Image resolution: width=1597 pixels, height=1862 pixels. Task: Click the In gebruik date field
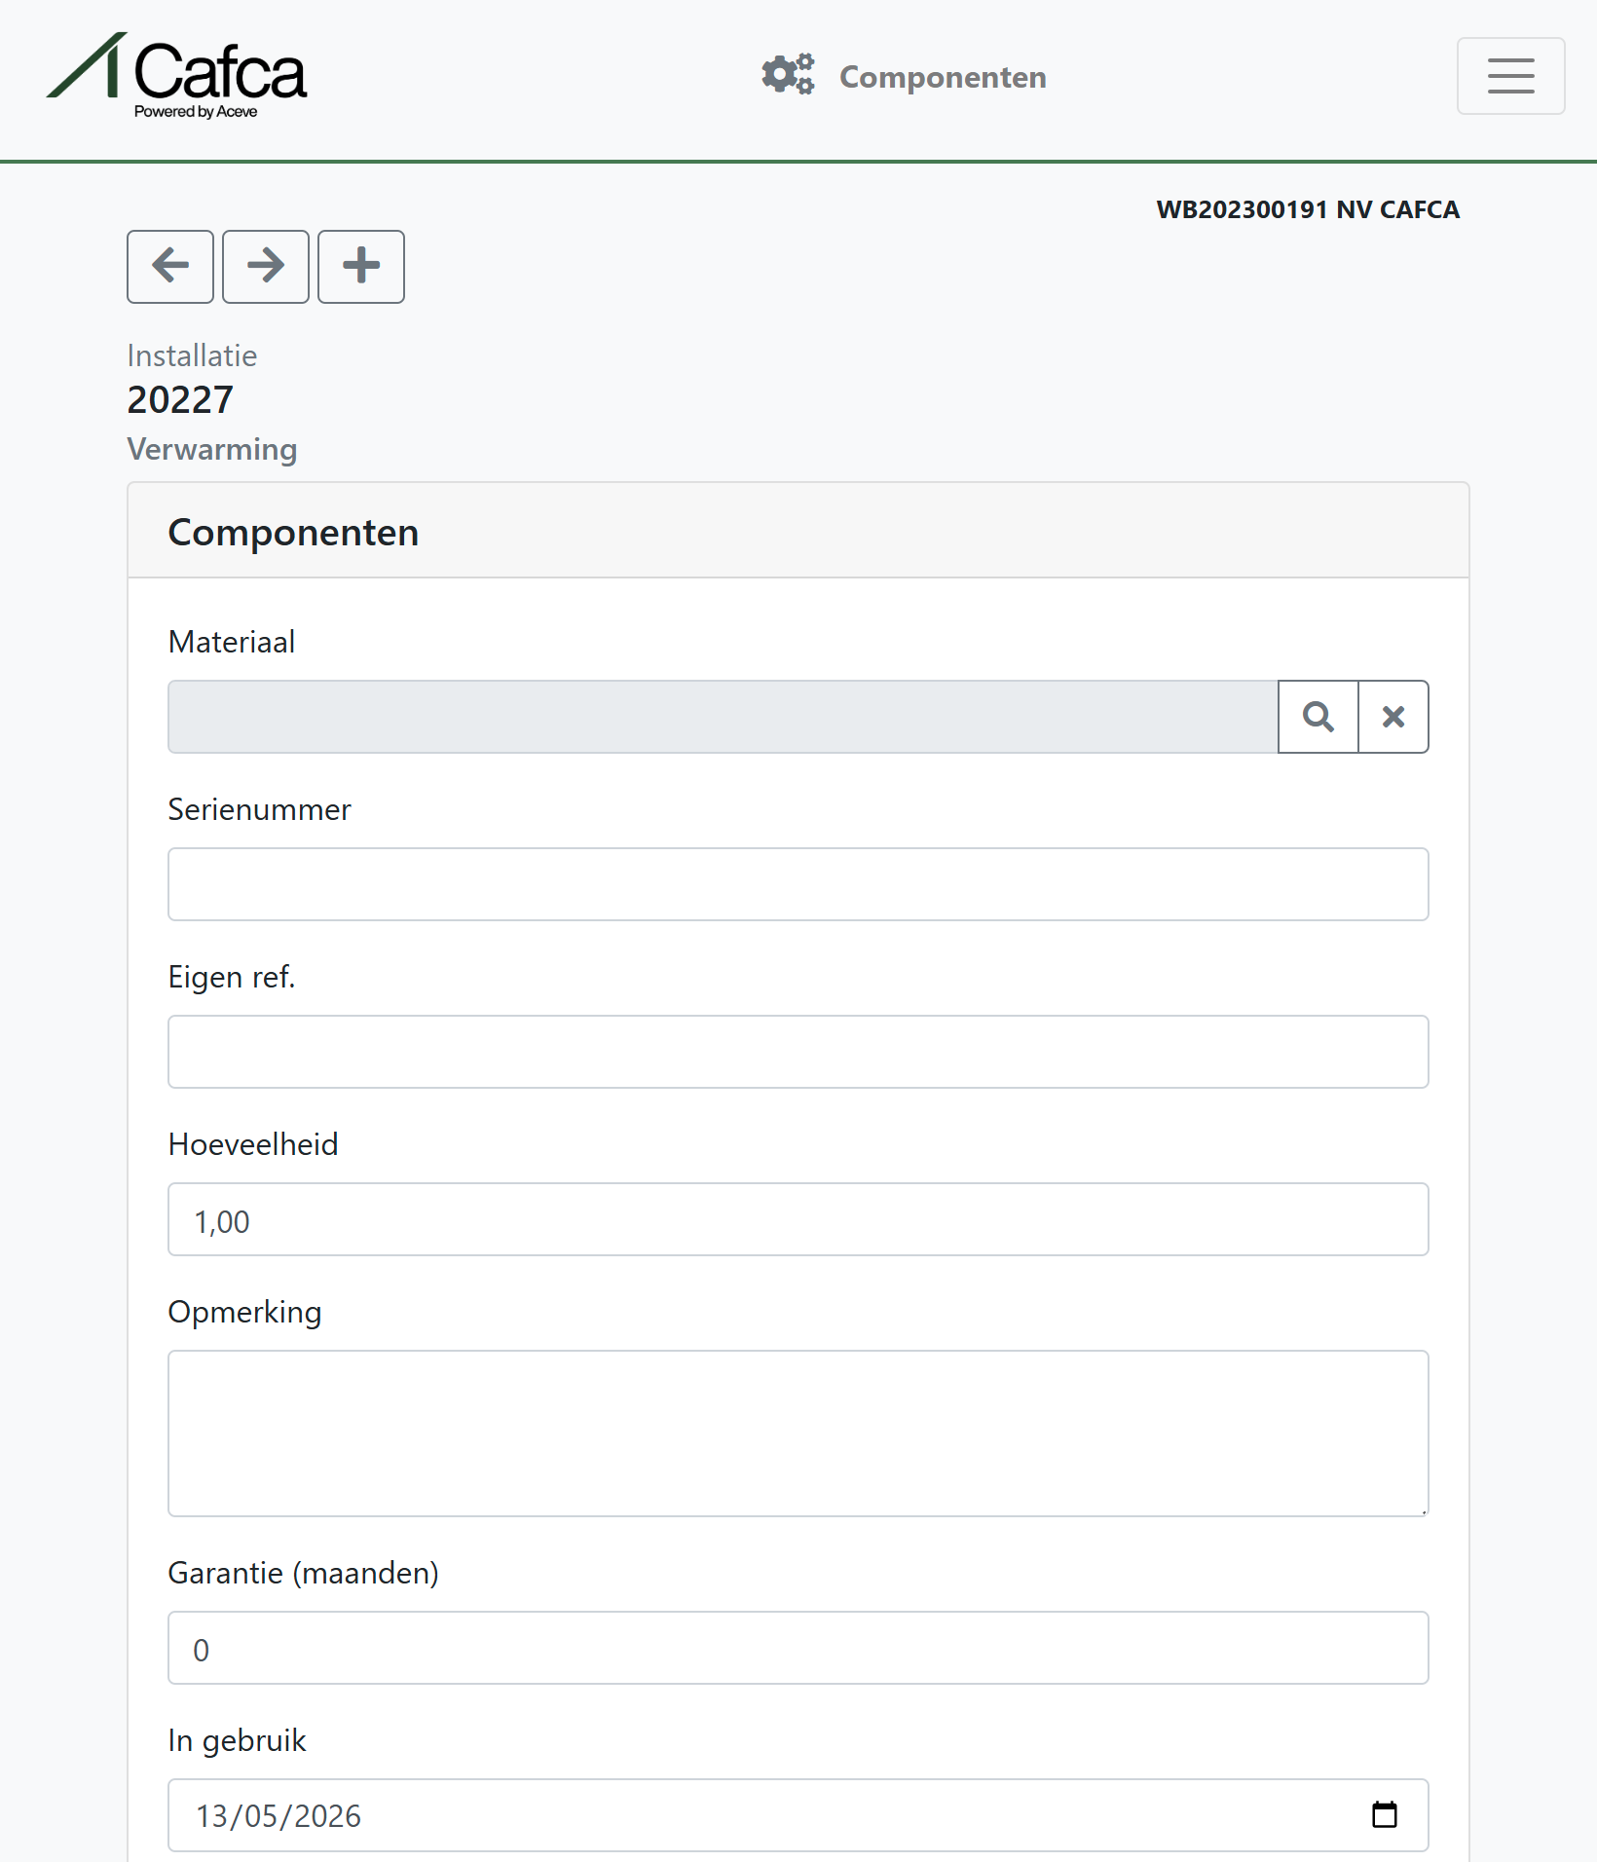(798, 1815)
